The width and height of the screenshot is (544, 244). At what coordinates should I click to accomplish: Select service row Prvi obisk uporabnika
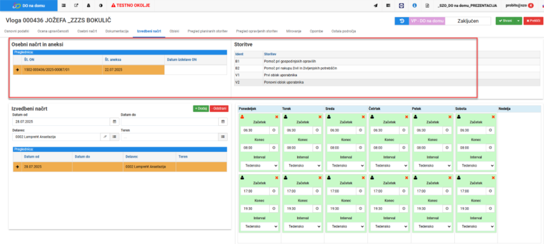387,75
